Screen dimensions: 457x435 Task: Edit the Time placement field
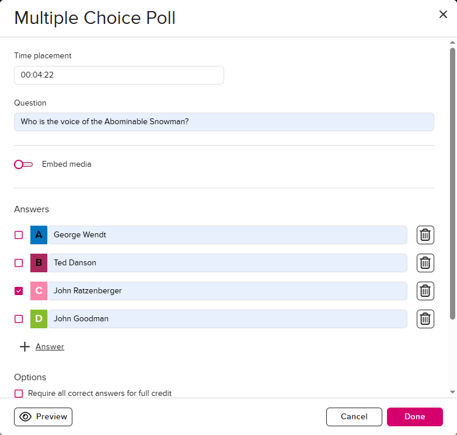[119, 75]
